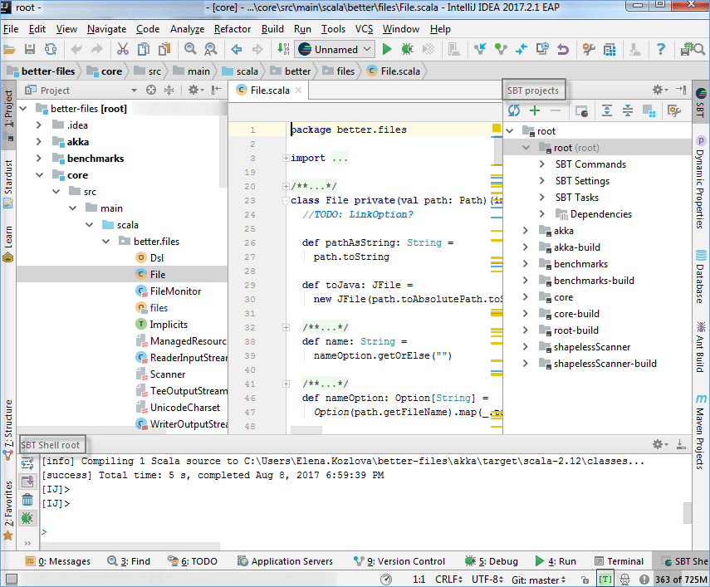Click the Paste clipboard icon
The image size is (710, 587).
click(x=164, y=49)
